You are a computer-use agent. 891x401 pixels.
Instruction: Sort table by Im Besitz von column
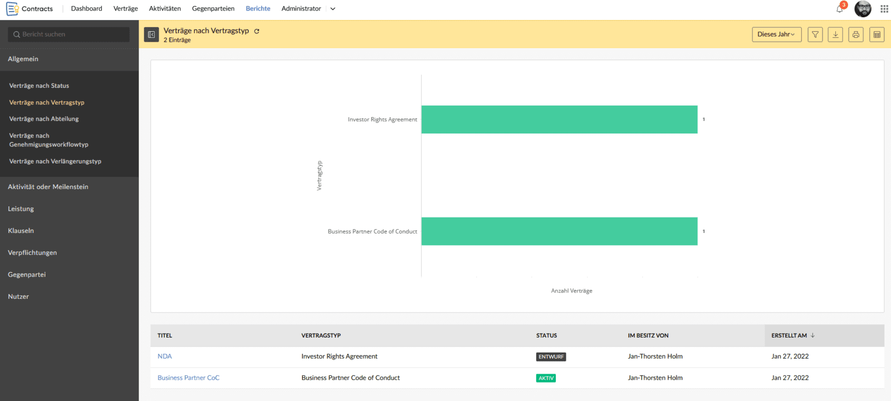pos(648,335)
